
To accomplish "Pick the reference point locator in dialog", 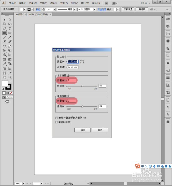I will pos(82,62).
